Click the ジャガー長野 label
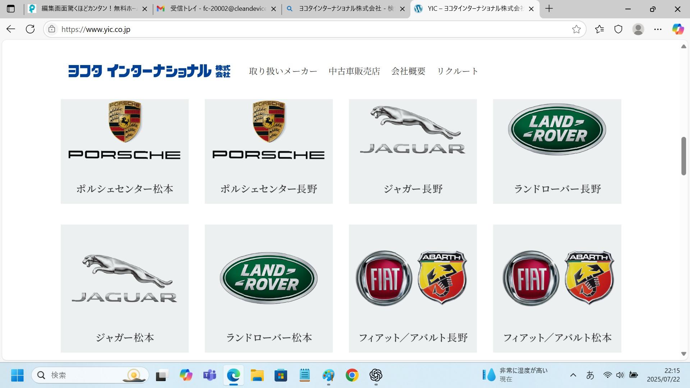The height and width of the screenshot is (388, 690). click(413, 189)
